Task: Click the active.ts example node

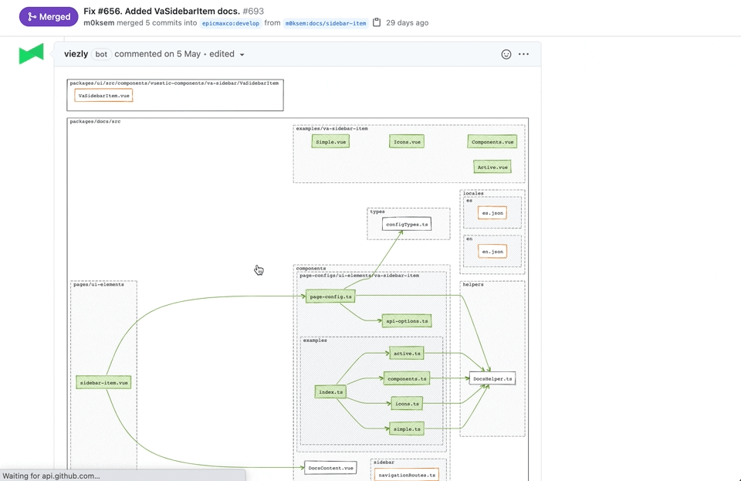Action: [x=407, y=354]
